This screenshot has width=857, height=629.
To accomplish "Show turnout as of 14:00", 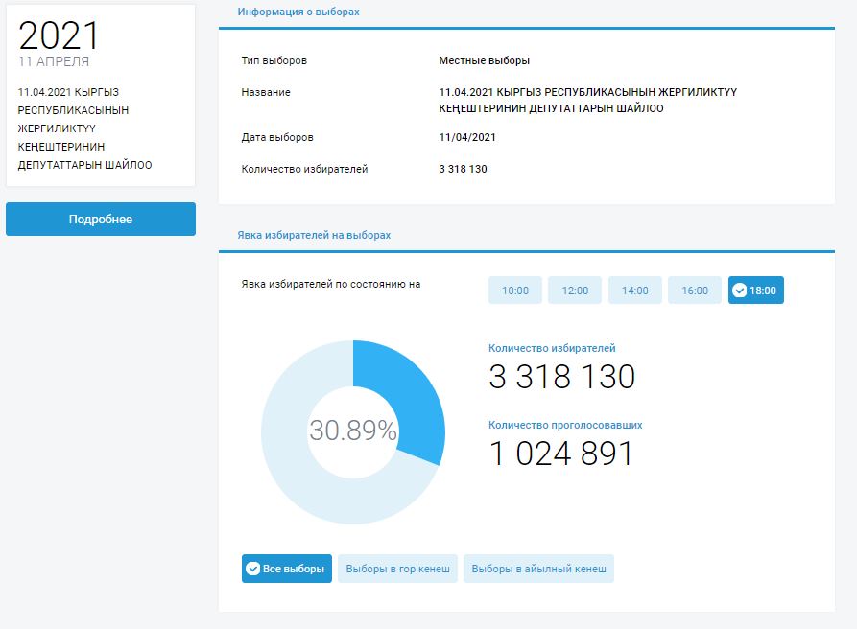I will pos(634,291).
